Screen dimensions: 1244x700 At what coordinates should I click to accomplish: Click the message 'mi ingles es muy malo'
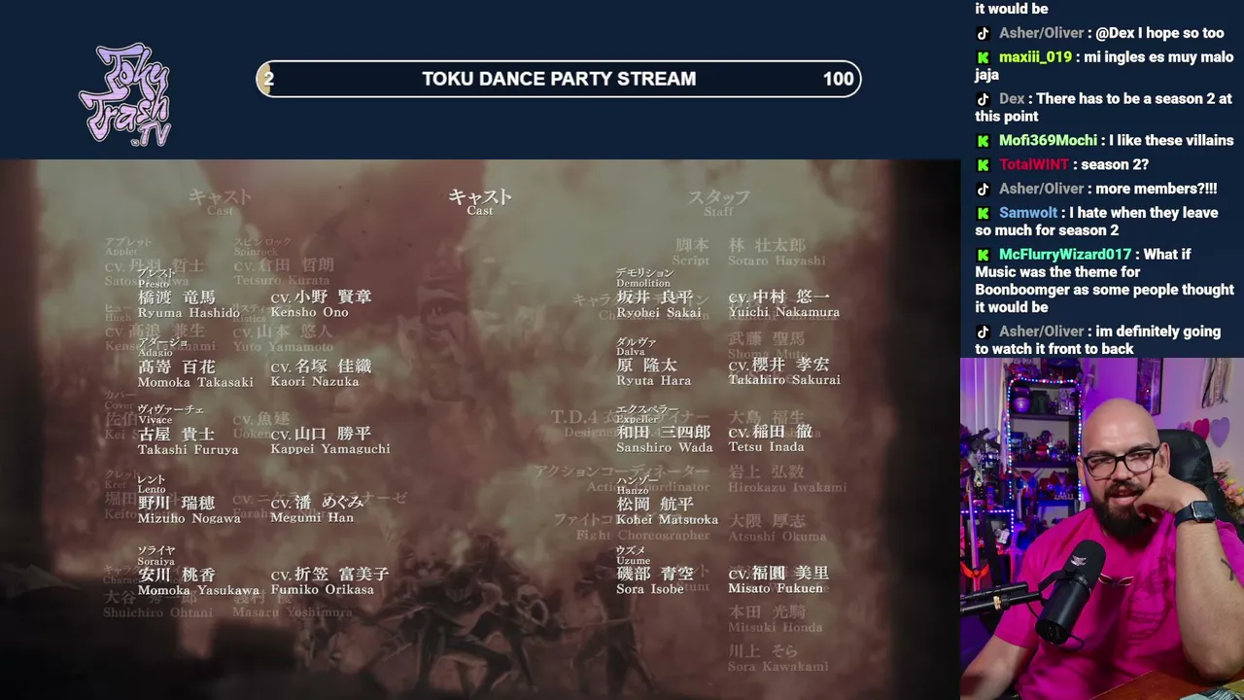click(1104, 66)
